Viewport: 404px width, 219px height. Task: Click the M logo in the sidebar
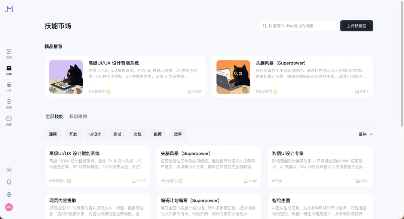[9, 9]
